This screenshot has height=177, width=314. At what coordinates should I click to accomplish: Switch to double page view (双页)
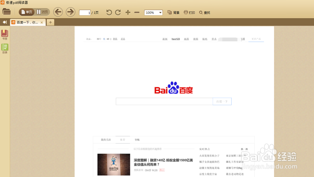pyautogui.click(x=42, y=12)
